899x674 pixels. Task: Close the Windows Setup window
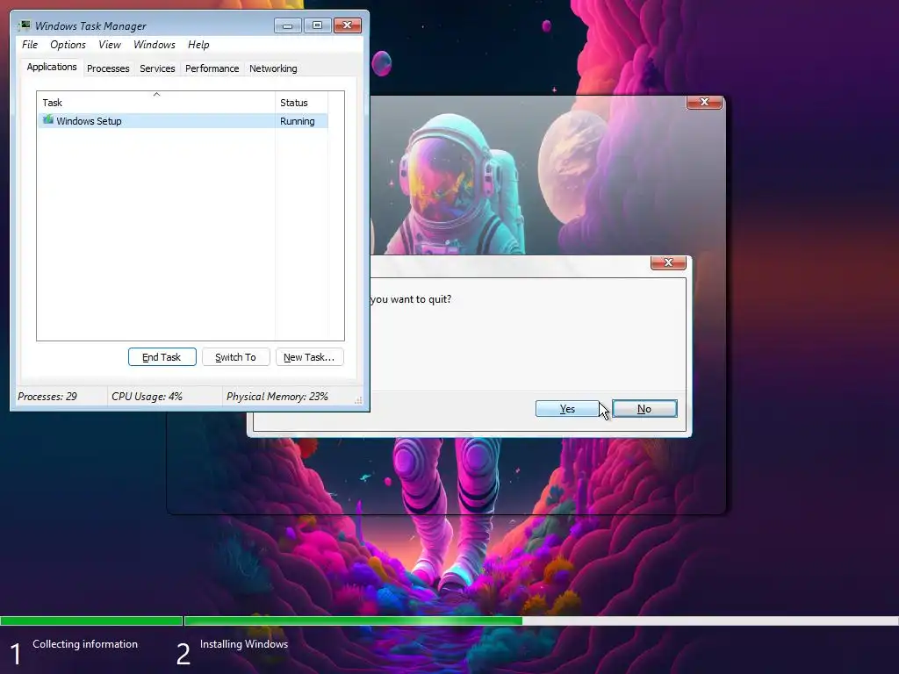[704, 102]
